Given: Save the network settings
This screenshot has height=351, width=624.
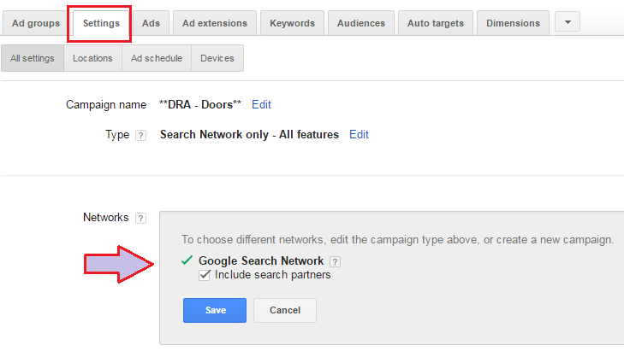Looking at the screenshot, I should coord(215,310).
